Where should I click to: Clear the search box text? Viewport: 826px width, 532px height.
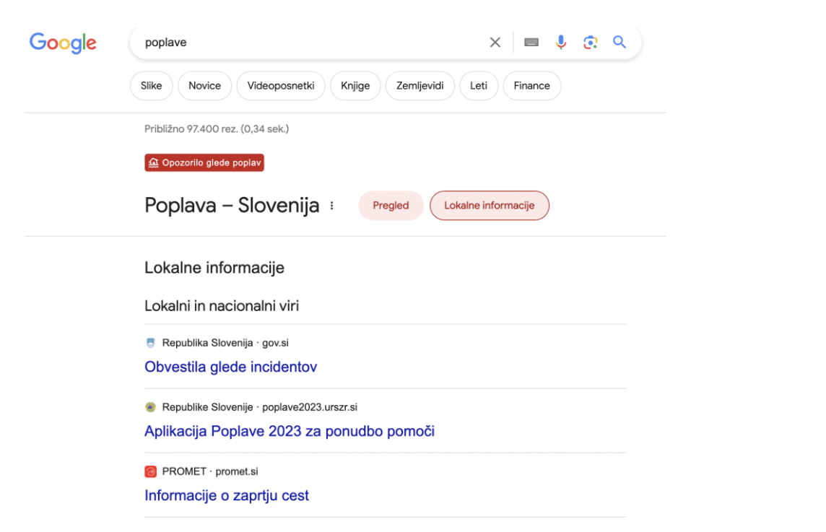click(x=495, y=43)
